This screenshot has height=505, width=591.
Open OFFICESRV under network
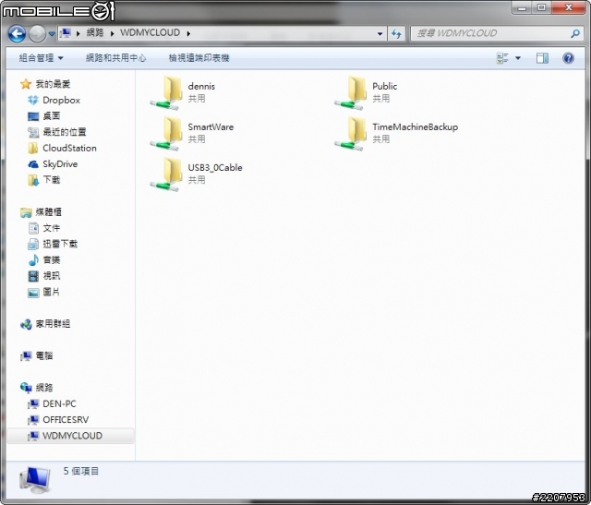[66, 419]
